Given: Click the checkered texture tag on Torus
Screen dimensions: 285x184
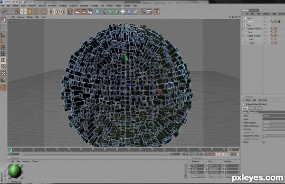Looking at the screenshot, I should pyautogui.click(x=275, y=32).
